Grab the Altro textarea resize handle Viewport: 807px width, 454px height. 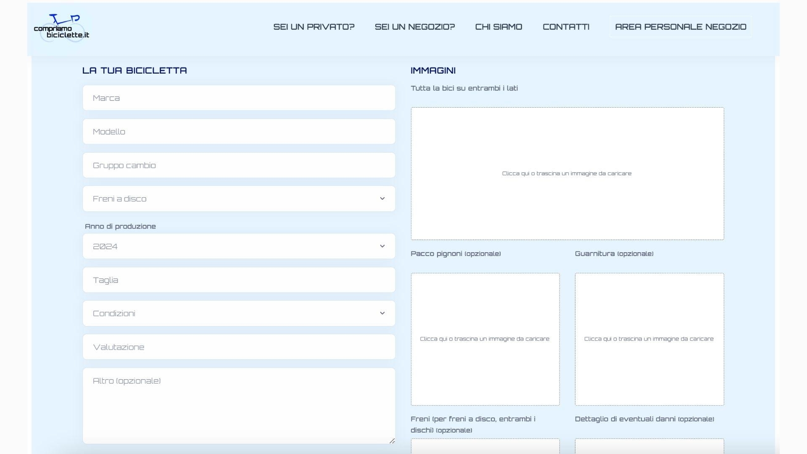pyautogui.click(x=392, y=441)
